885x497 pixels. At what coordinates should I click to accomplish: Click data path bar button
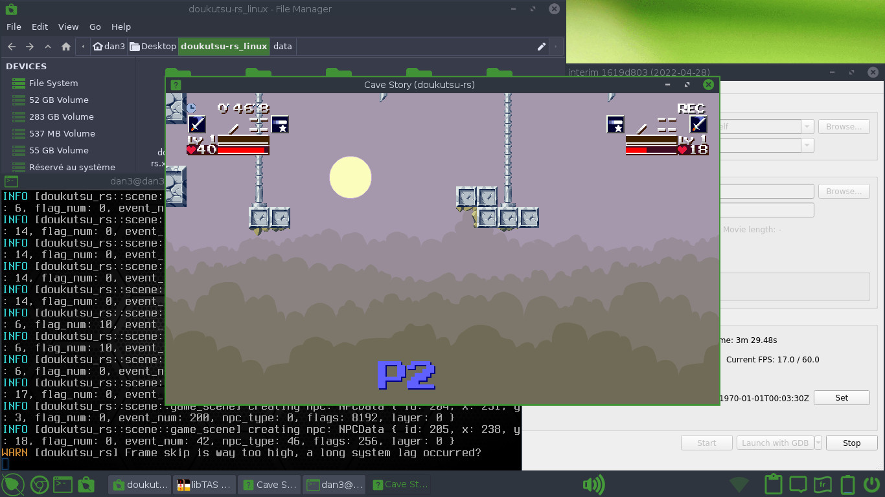pos(282,47)
